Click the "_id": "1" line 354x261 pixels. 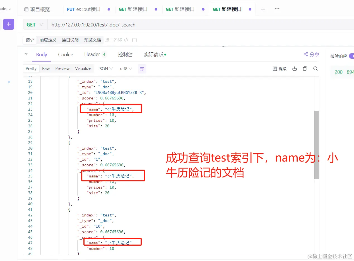[x=90, y=159]
